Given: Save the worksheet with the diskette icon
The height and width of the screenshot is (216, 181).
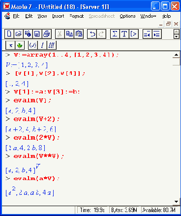Looking at the screenshot, I should pyautogui.click(x=37, y=34).
